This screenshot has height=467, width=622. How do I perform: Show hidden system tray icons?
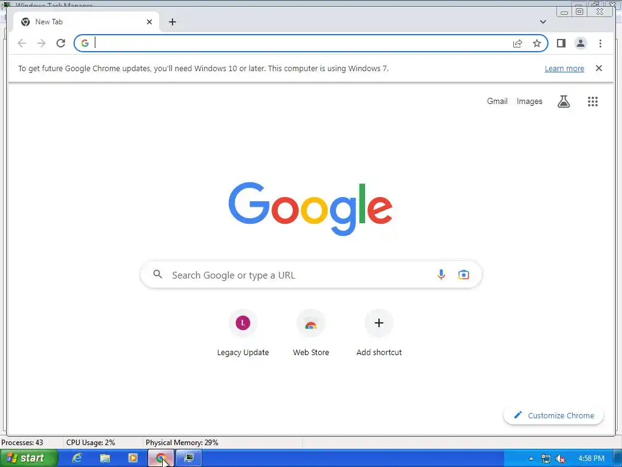coord(531,458)
